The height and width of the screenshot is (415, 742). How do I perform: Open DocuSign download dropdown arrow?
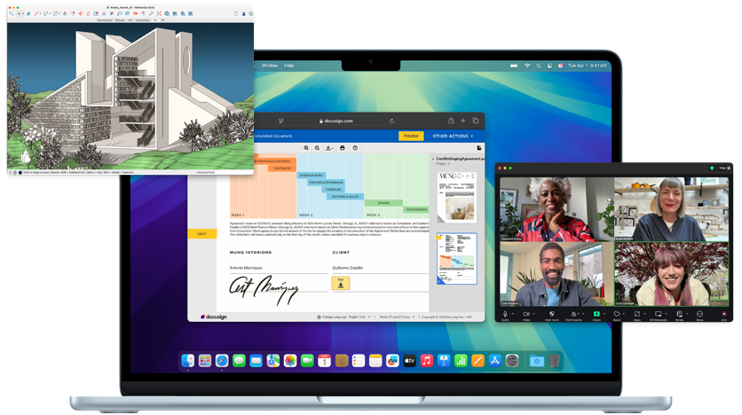(x=333, y=148)
